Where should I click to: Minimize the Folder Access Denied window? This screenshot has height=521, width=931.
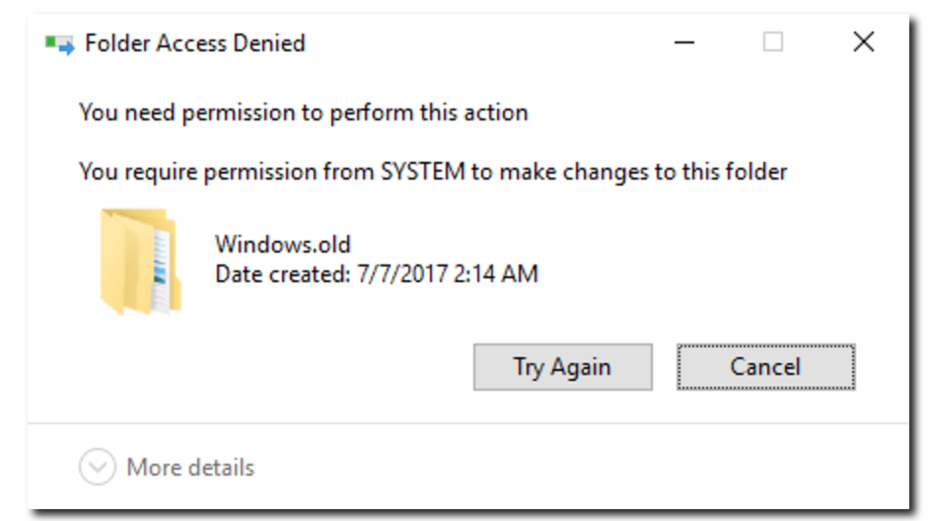click(x=684, y=42)
